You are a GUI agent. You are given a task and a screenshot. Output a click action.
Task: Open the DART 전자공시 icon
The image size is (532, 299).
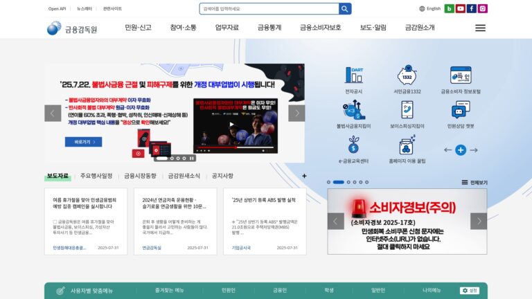(353, 75)
